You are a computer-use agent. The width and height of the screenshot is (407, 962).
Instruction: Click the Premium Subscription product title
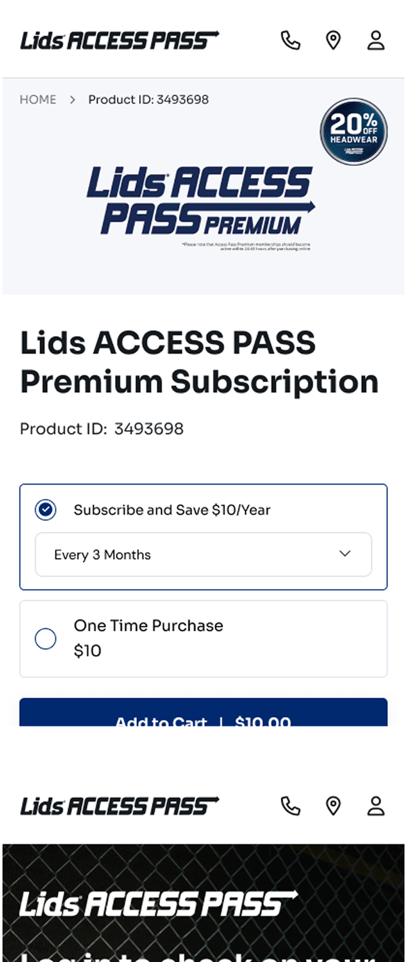coord(199,362)
